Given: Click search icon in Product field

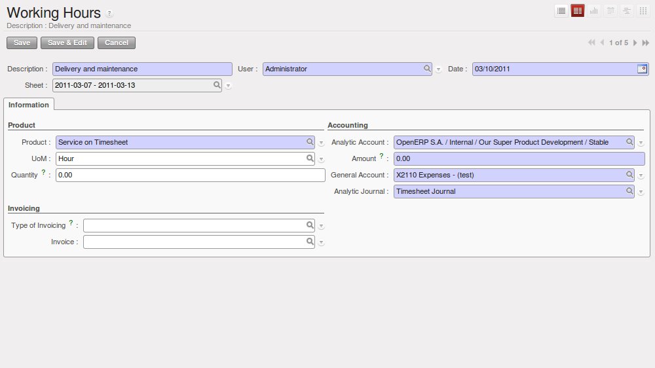Looking at the screenshot, I should click(310, 142).
